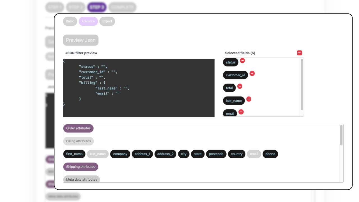Expand the Shipping attributes section

coord(80,167)
